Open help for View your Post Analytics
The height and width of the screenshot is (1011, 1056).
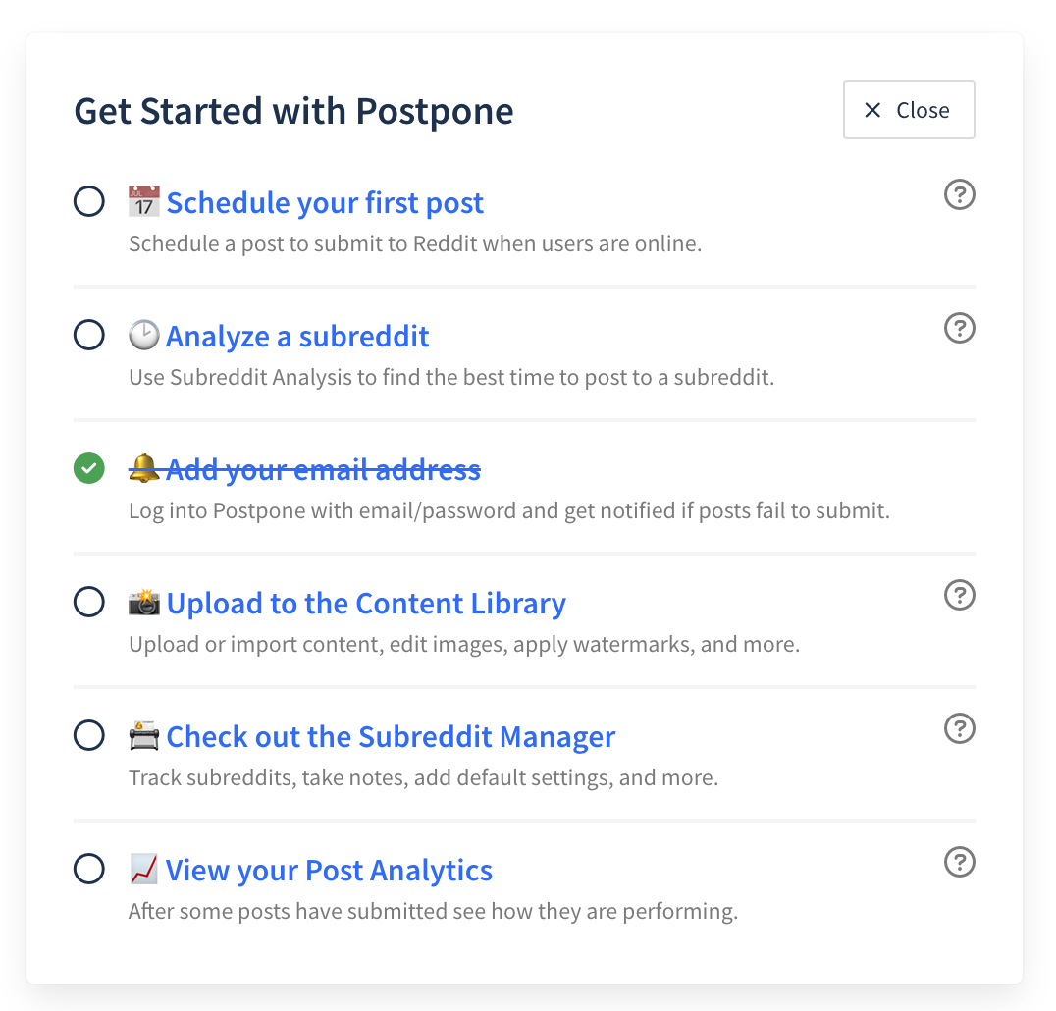pyautogui.click(x=960, y=862)
